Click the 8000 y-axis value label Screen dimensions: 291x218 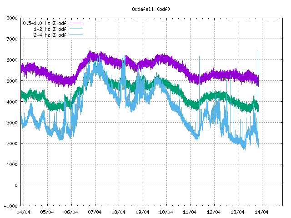pyautogui.click(x=12, y=19)
